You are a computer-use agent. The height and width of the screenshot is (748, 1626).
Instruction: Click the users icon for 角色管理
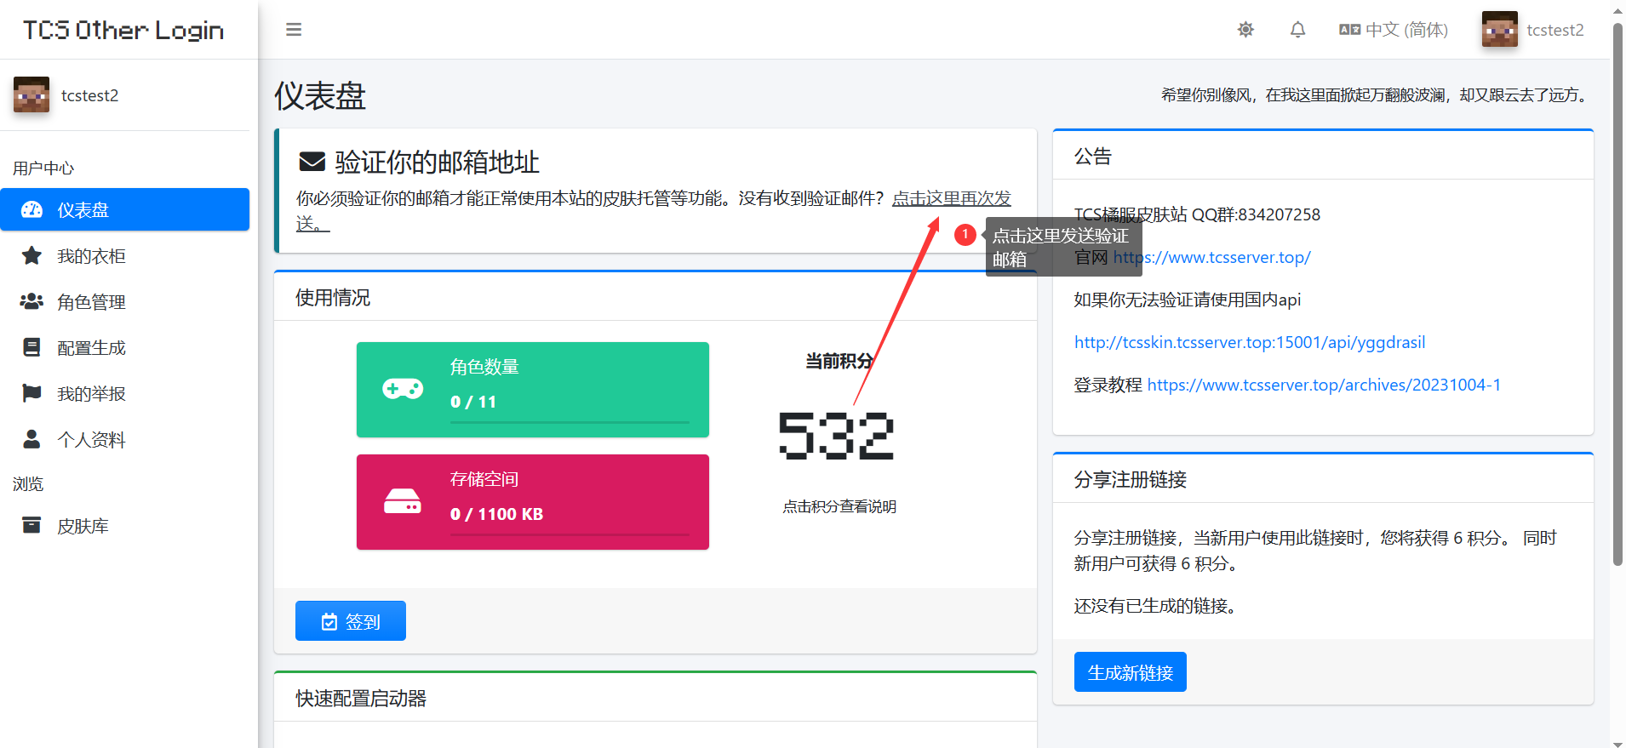[x=31, y=301]
